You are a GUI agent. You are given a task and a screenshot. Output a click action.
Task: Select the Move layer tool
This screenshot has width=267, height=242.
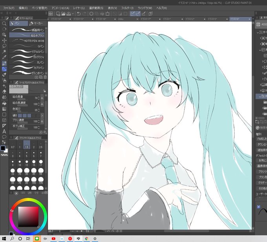4,40
